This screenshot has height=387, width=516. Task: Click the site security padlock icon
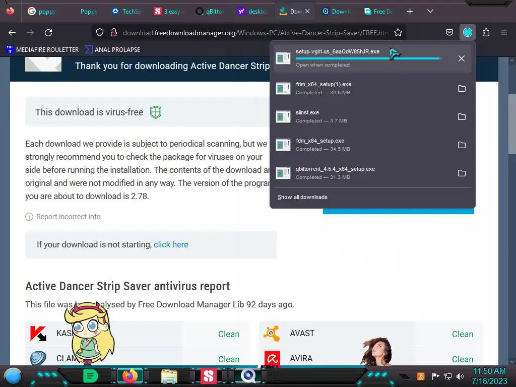click(x=114, y=32)
